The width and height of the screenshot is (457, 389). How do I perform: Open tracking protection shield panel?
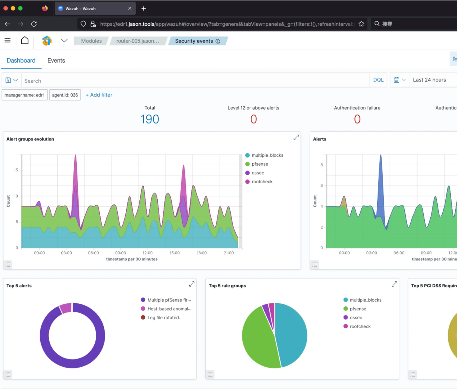(x=83, y=24)
